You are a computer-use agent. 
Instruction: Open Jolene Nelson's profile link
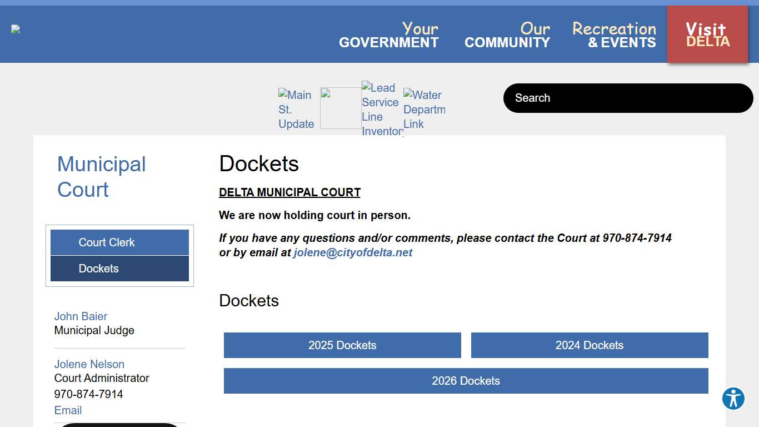(89, 364)
